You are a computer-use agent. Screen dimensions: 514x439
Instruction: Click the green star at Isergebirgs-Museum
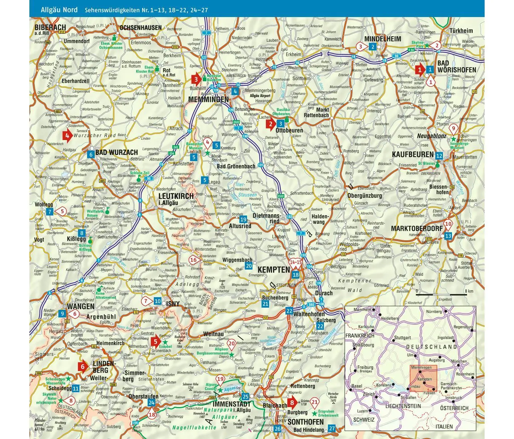[453, 139]
